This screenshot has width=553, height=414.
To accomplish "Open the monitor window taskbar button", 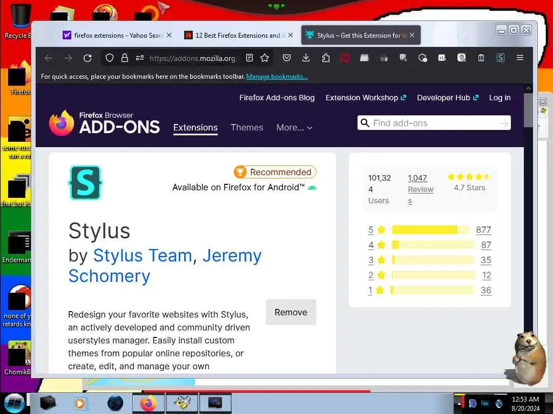I will pyautogui.click(x=215, y=403).
